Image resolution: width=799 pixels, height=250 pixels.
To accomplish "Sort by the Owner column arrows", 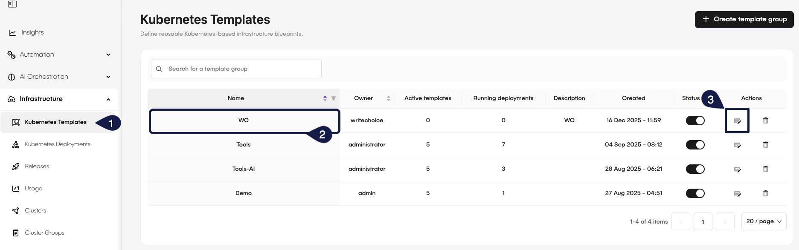I will point(388,98).
